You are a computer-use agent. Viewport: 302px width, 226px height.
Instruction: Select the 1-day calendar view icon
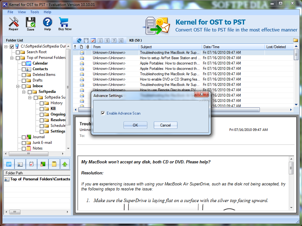[x=100, y=41]
